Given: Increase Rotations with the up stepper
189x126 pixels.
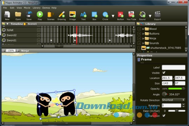Looking at the screenshot, I should tap(183, 104).
